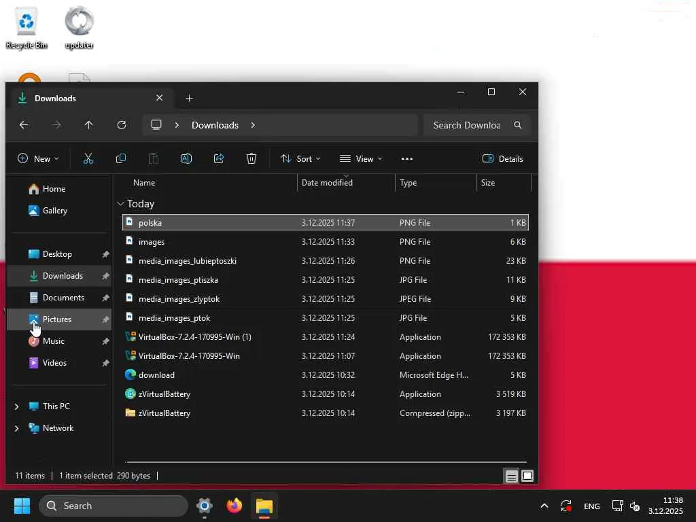Expand This PC in navigation pane

pos(17,406)
